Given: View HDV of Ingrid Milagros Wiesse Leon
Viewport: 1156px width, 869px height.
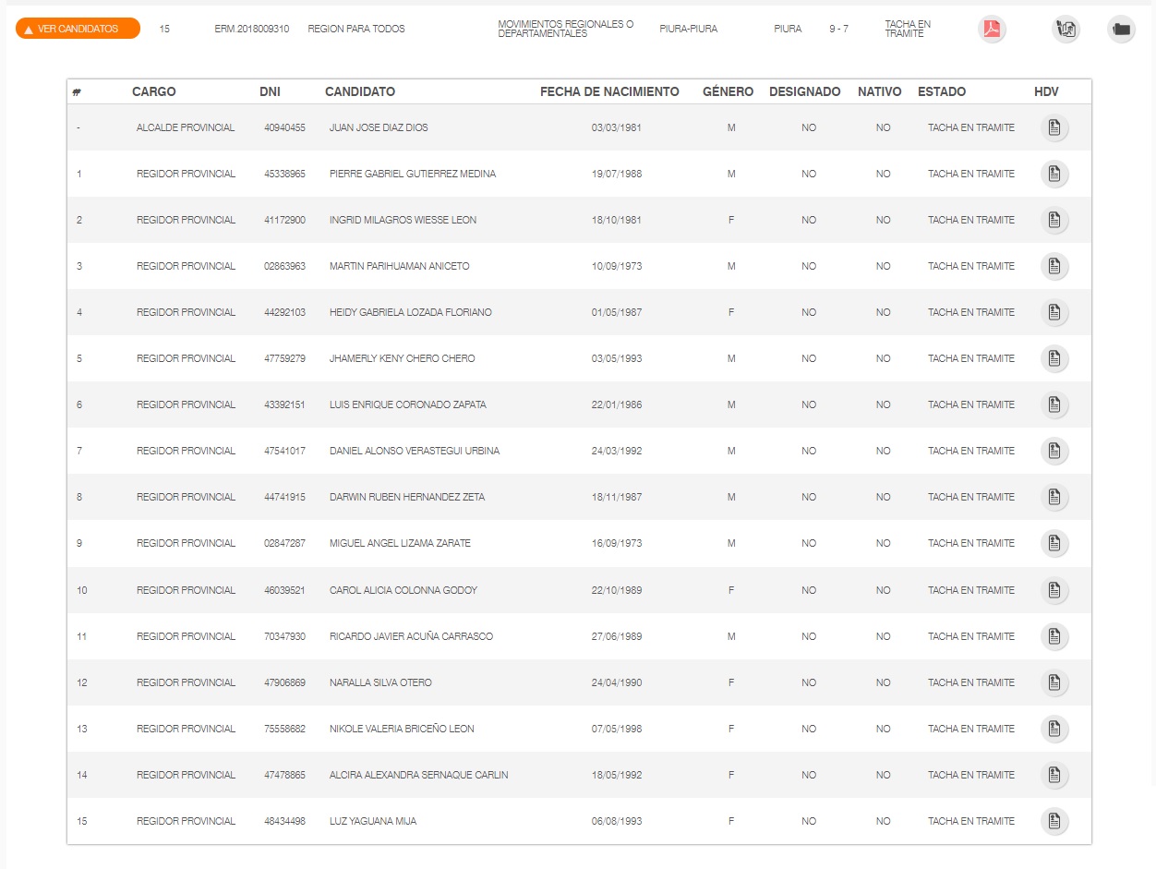Looking at the screenshot, I should pyautogui.click(x=1054, y=221).
